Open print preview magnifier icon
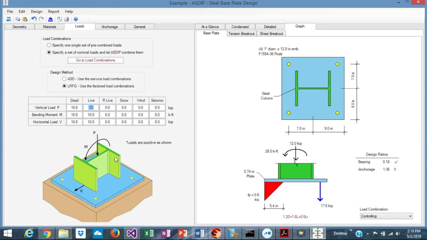The width and height of the screenshot is (427, 240). (59, 19)
